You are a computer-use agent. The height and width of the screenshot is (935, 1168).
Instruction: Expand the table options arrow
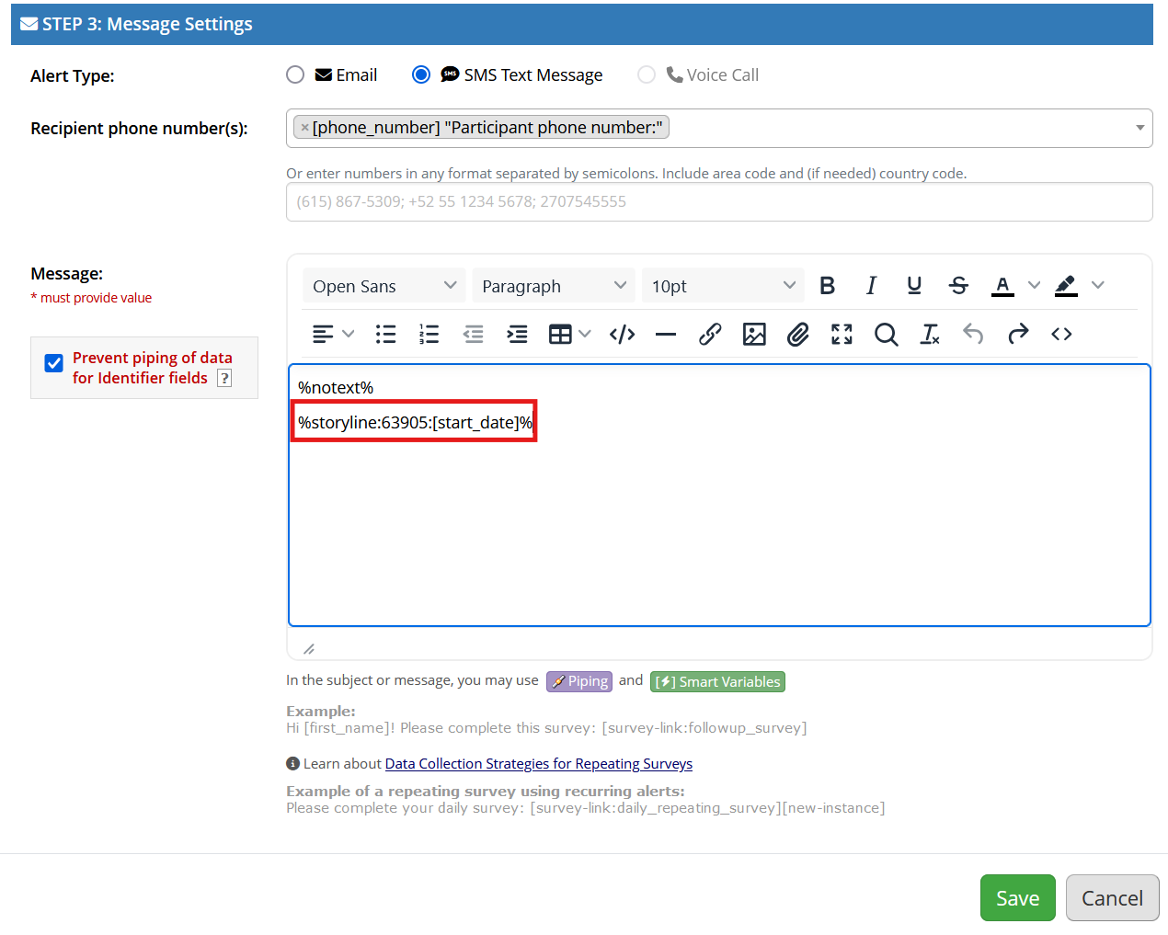[585, 334]
